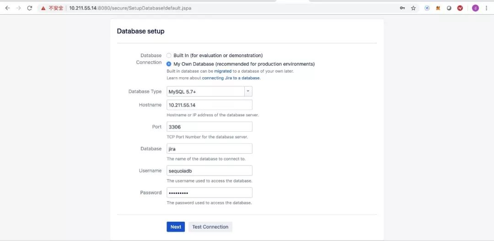
Task: Click the Database Type label
Action: click(145, 91)
